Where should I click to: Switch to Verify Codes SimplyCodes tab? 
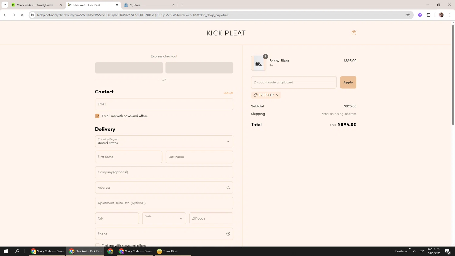pyautogui.click(x=35, y=5)
